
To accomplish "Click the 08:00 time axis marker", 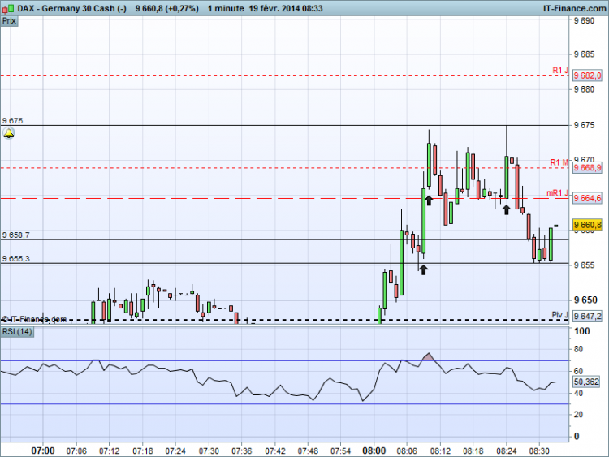I will pos(374,451).
